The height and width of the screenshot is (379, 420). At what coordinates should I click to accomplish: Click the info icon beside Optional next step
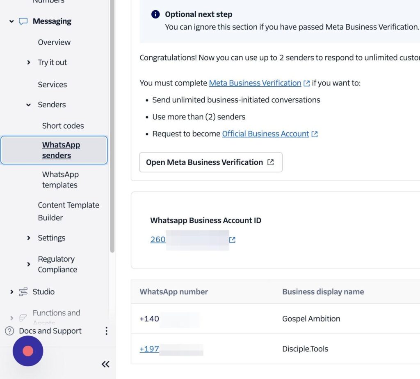pos(155,14)
